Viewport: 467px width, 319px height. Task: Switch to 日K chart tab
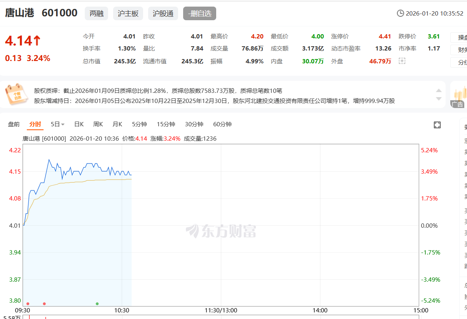(x=79, y=124)
